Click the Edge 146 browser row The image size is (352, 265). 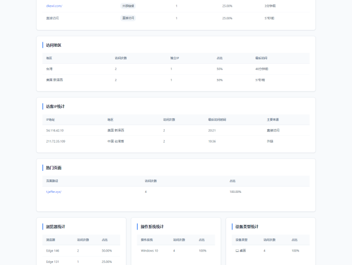[x=82, y=250]
